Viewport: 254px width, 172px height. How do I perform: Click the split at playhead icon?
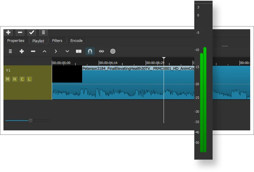(79, 51)
